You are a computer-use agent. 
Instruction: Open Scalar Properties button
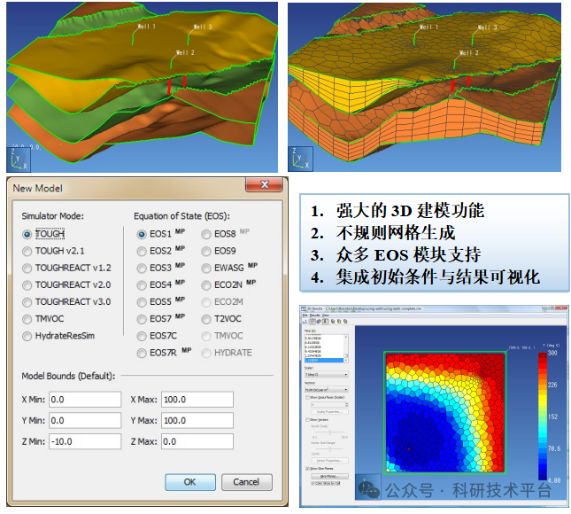(x=330, y=411)
